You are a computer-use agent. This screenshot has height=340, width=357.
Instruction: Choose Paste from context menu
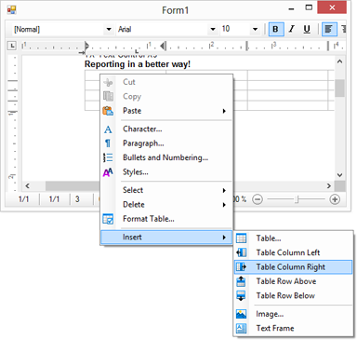tap(166, 111)
